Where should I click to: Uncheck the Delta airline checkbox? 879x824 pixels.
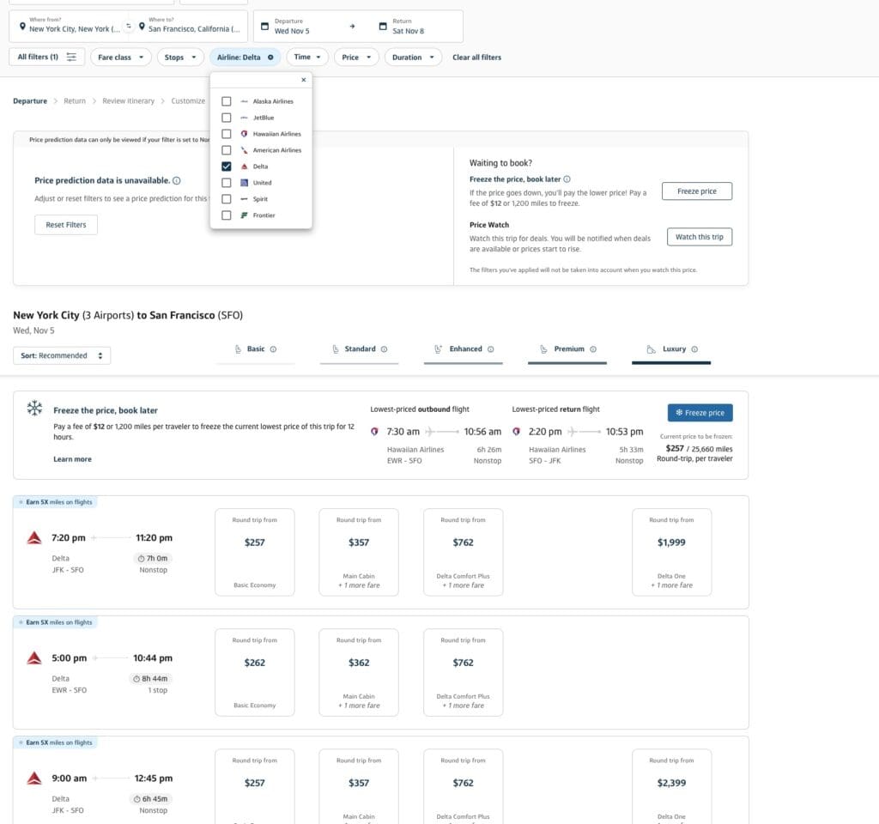point(227,167)
